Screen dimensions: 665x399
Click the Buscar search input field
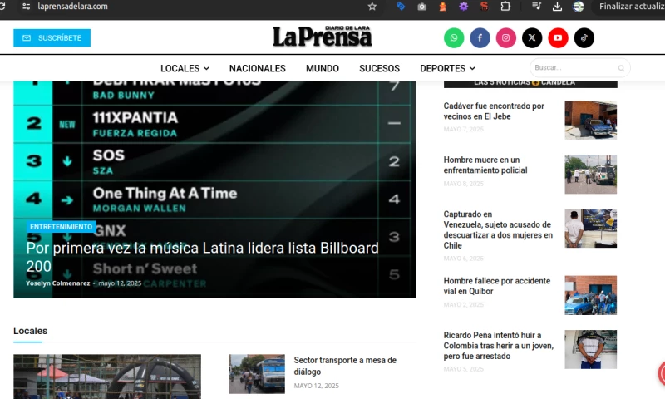click(572, 68)
